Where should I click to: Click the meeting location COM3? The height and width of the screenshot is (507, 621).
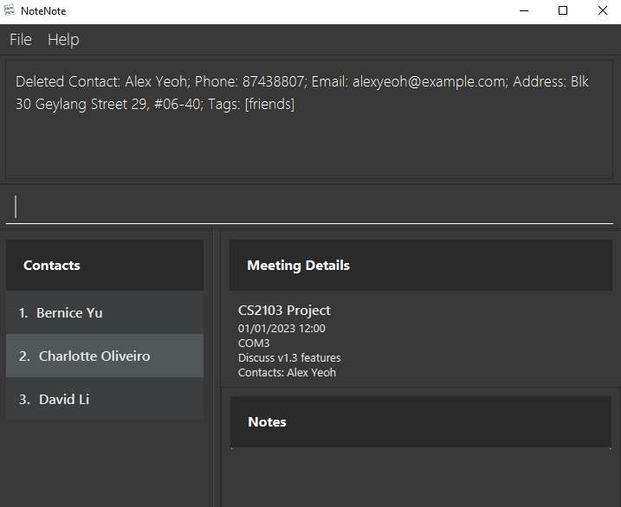pos(254,343)
